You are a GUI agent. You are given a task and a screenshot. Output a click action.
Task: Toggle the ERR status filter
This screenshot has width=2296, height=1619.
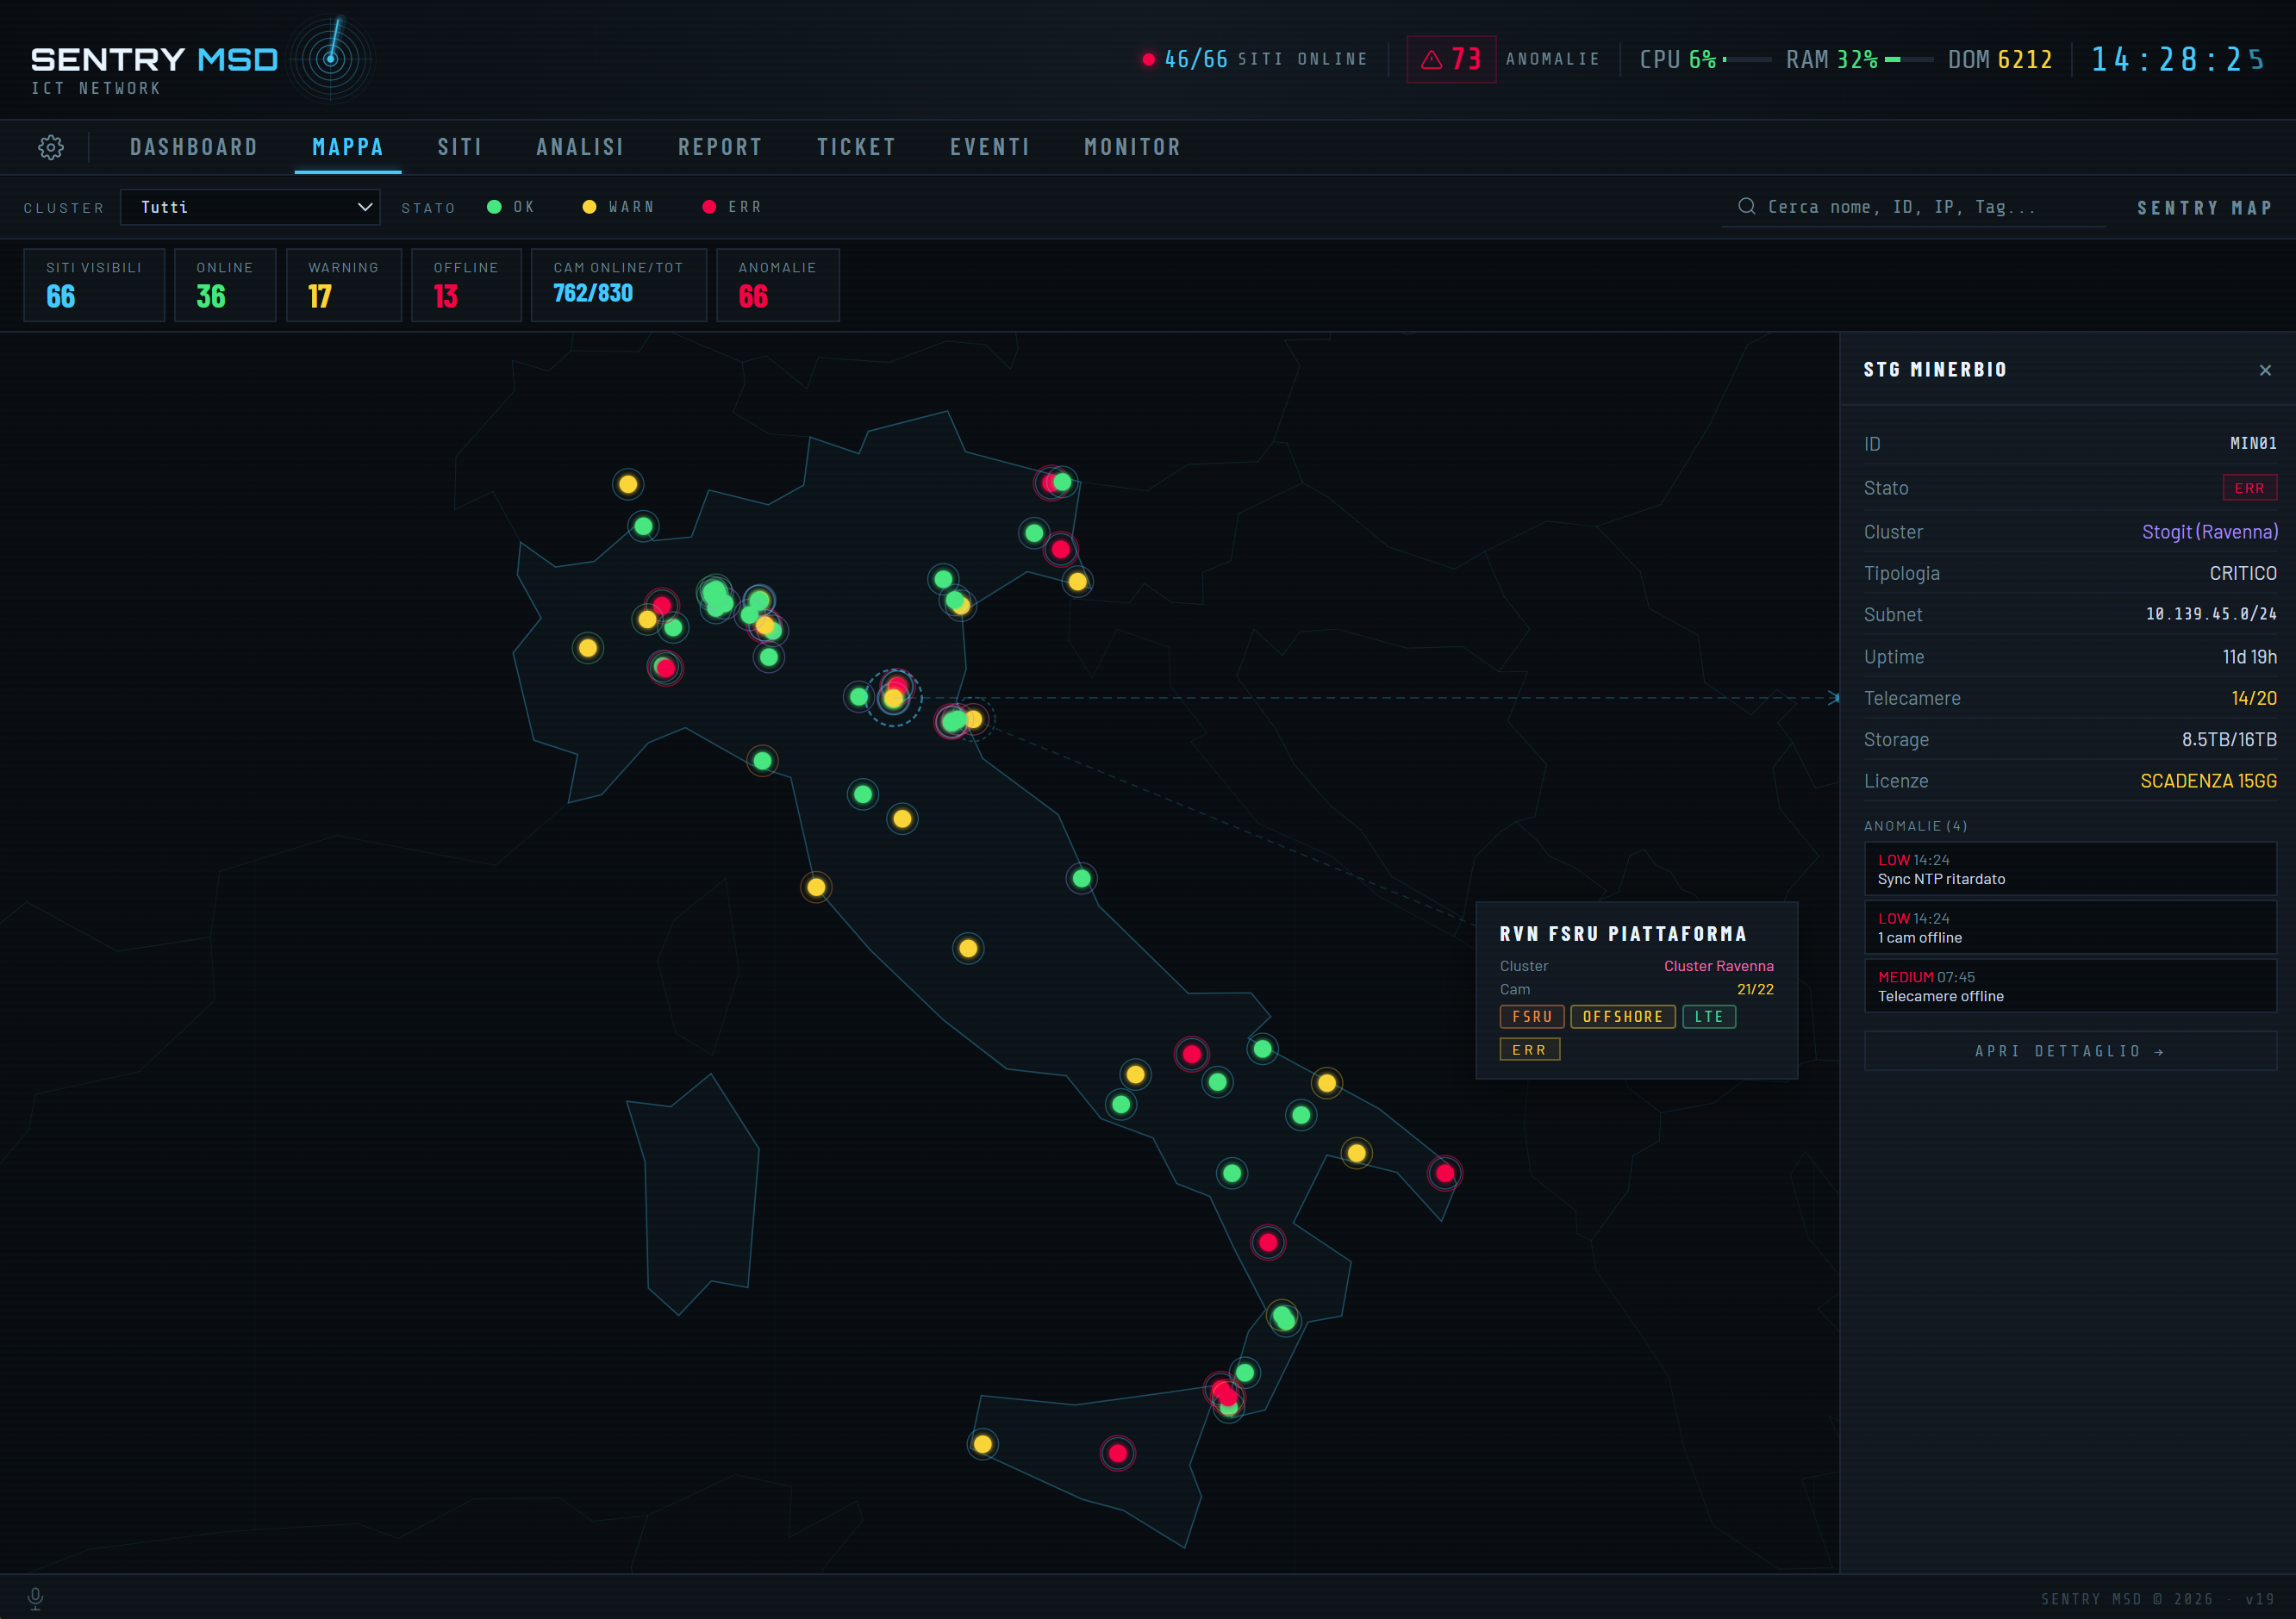[732, 207]
